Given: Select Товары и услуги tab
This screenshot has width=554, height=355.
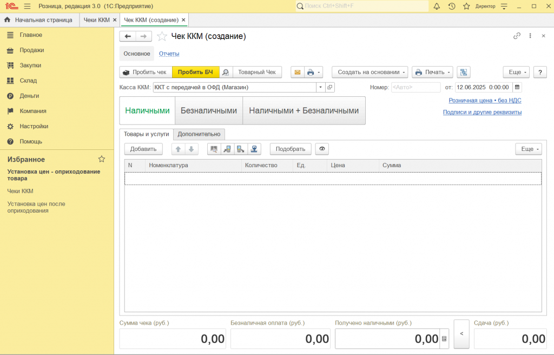Looking at the screenshot, I should pos(146,134).
